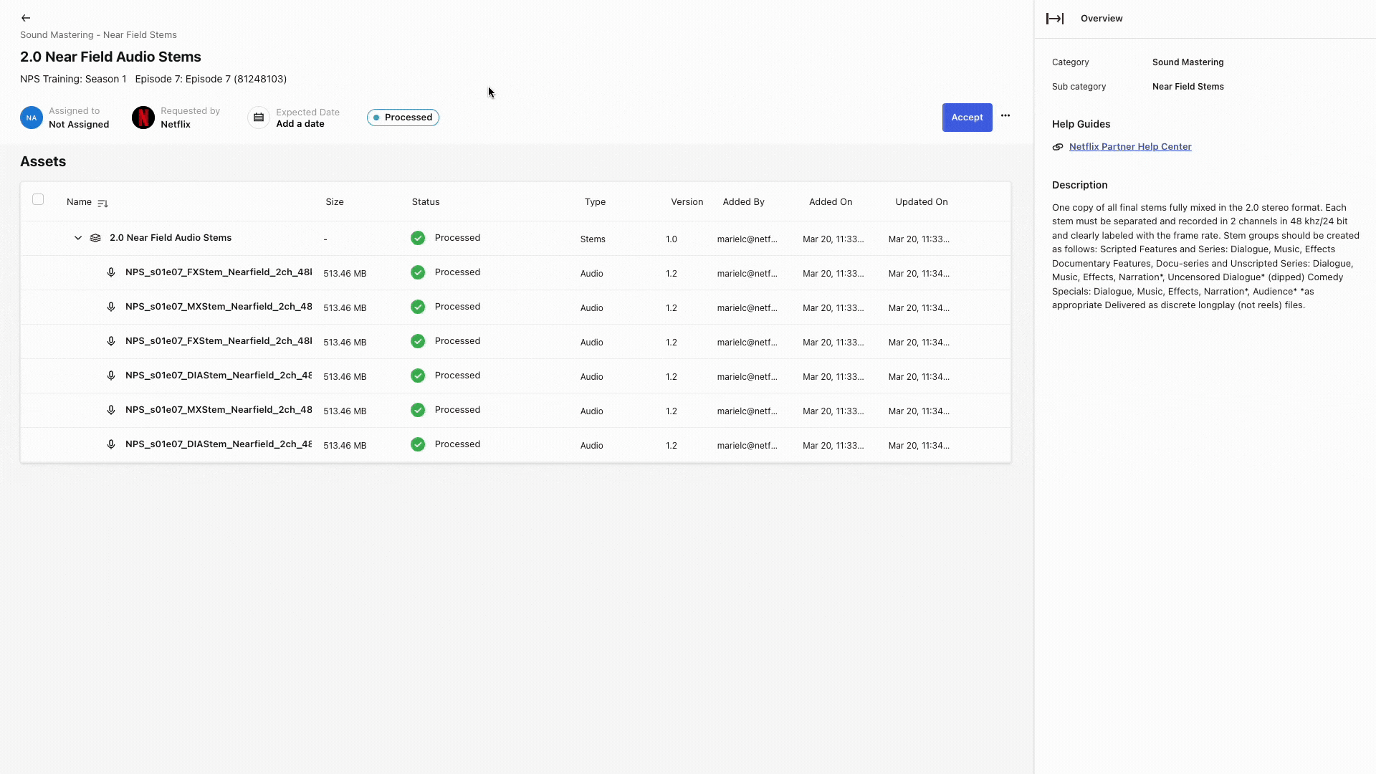Open the calendar icon beside Expected Date
The width and height of the screenshot is (1376, 774).
[258, 117]
